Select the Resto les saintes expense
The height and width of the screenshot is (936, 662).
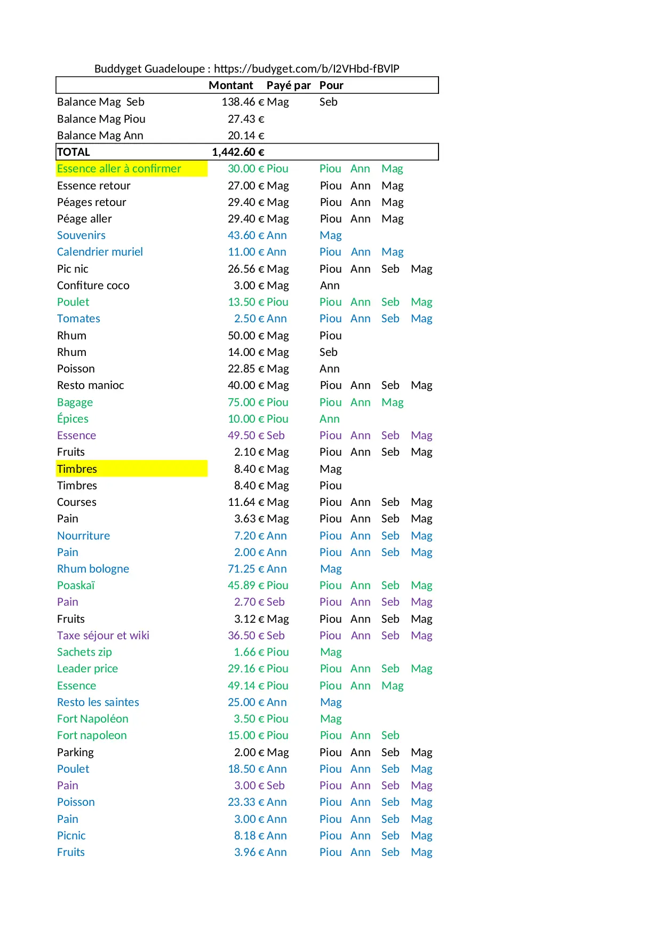(x=98, y=702)
